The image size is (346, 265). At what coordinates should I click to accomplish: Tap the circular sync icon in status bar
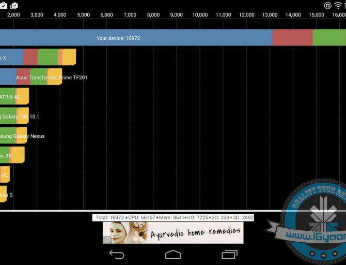click(x=327, y=5)
